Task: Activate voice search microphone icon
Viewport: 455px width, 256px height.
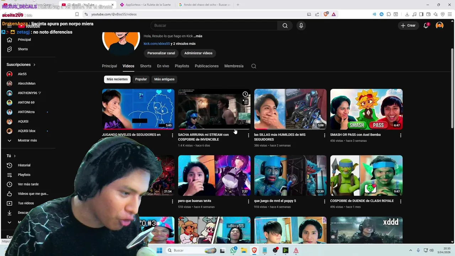Action: pyautogui.click(x=301, y=26)
